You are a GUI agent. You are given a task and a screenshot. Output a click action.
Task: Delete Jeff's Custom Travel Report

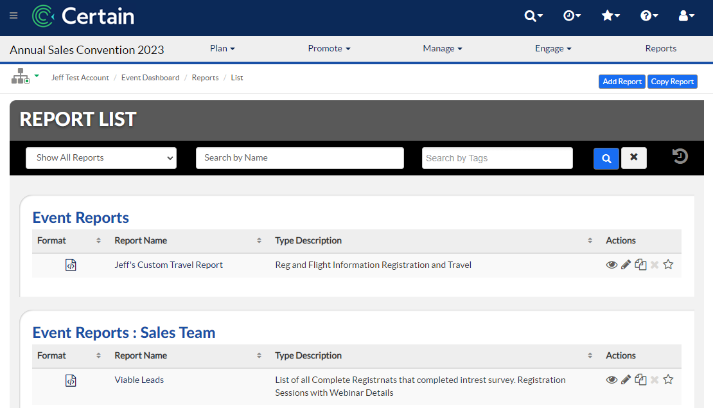point(655,265)
